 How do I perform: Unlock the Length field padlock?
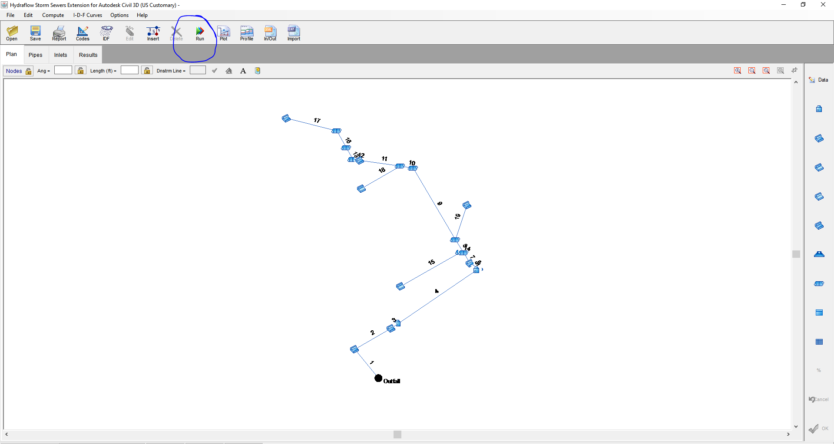[x=146, y=70]
